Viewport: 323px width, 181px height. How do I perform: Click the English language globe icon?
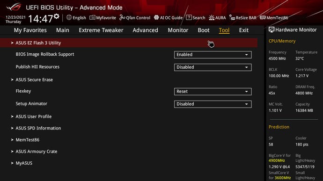[69, 17]
